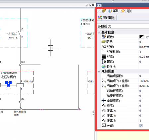Toggle the 关闭 checkbox
Screen dimensions: 149x140
point(141,125)
